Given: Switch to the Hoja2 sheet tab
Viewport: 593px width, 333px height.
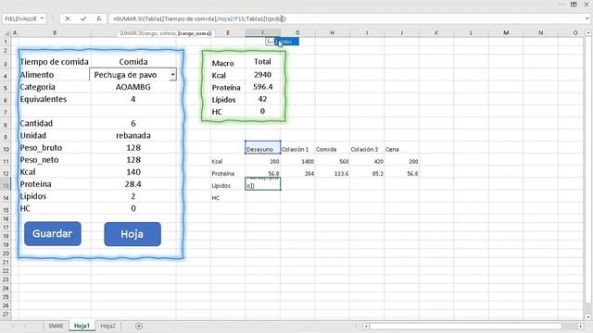Looking at the screenshot, I should pos(108,326).
